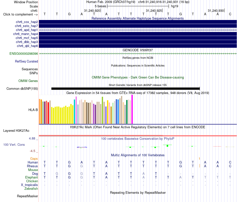Screen dimensions: 237x202
Task: Click the 5 bases scale bar
Action: pyautogui.click(x=138, y=6)
